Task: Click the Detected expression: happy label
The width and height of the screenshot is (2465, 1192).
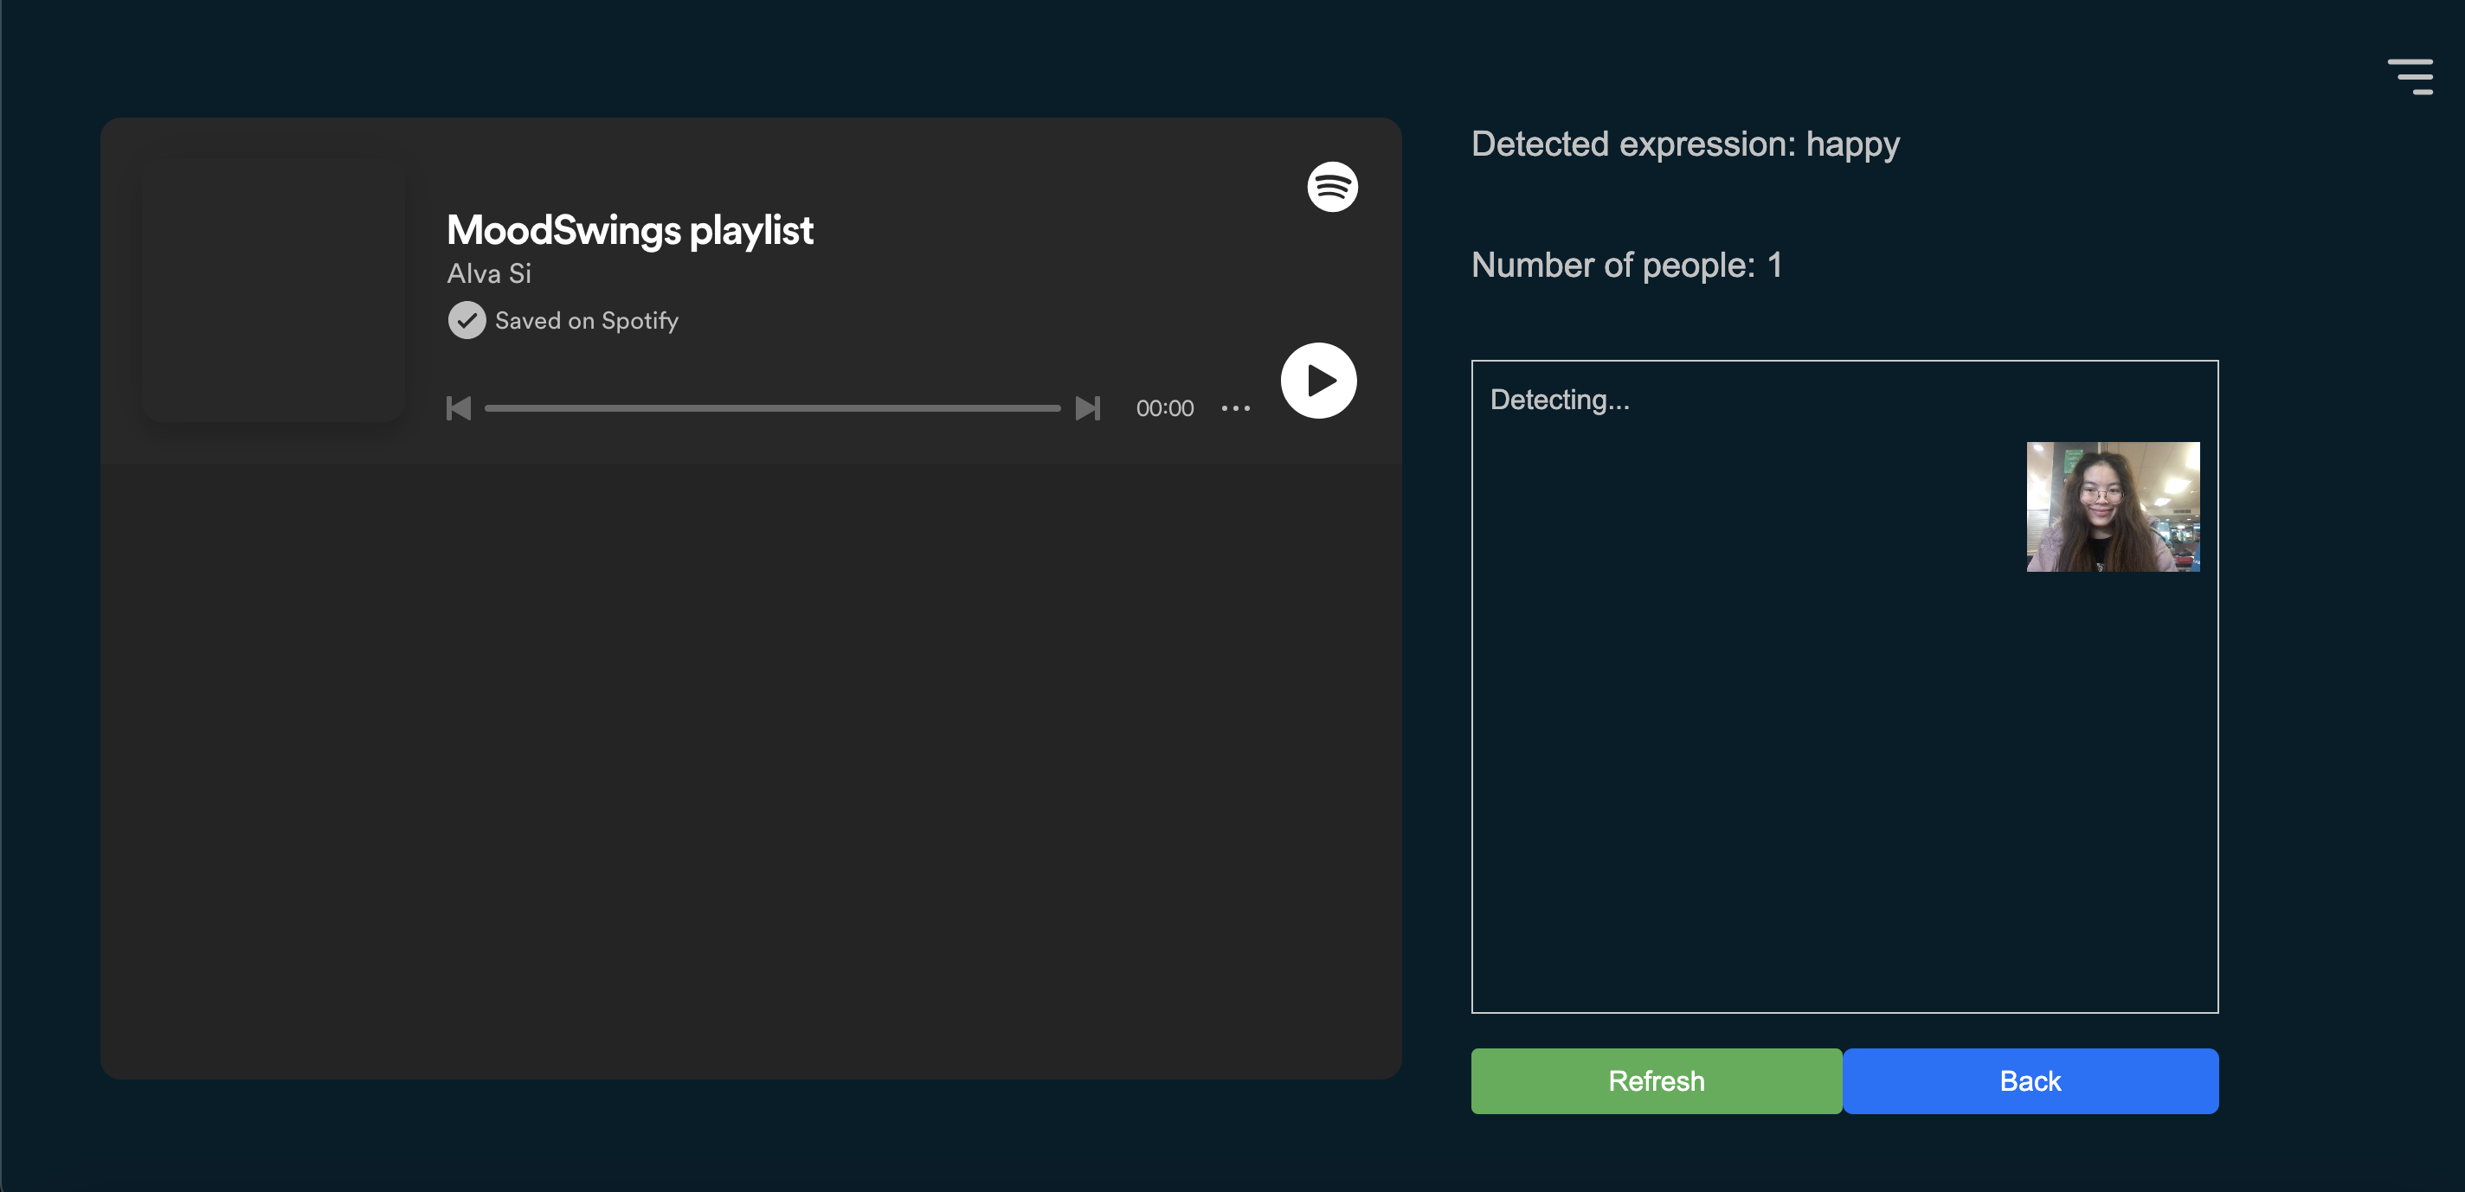Action: [x=1684, y=144]
